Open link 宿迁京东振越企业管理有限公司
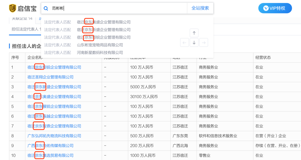Image resolution: width=301 pixels, height=160 pixels. (54, 116)
